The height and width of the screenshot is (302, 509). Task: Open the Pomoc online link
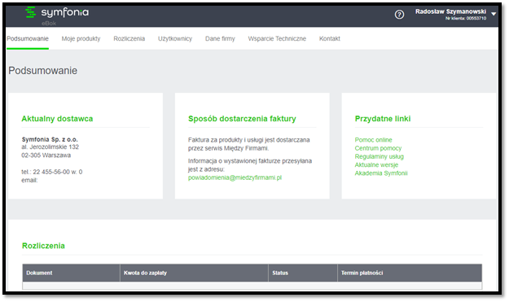click(x=373, y=140)
